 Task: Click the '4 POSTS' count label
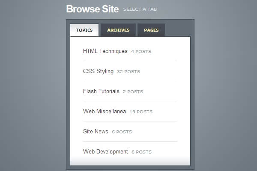(x=141, y=52)
